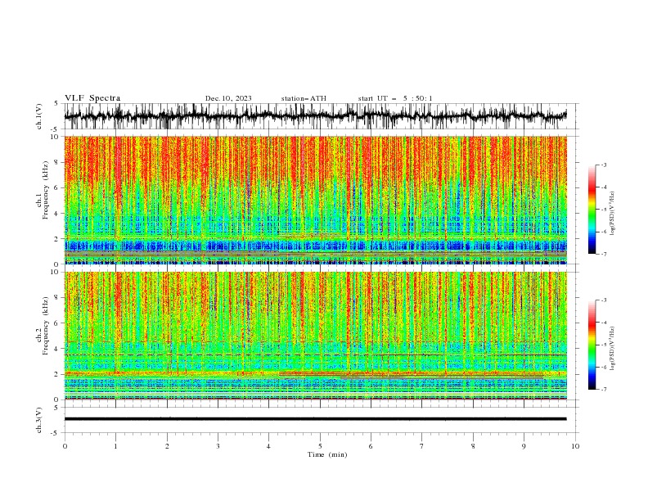
Task: Click inside the ch.1 frequency spectrogram
Action: pyautogui.click(x=315, y=200)
